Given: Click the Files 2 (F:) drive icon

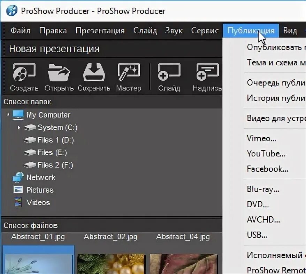Looking at the screenshot, I should 30,165.
